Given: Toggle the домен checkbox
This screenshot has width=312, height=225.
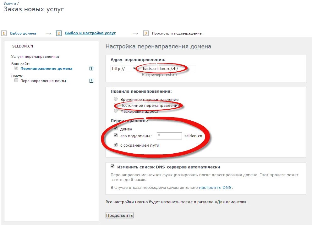Looking at the screenshot, I should point(116,128).
